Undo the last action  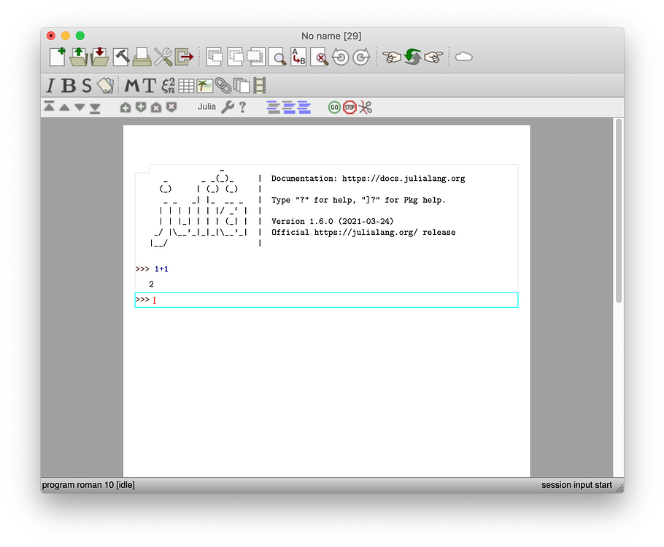click(x=341, y=57)
